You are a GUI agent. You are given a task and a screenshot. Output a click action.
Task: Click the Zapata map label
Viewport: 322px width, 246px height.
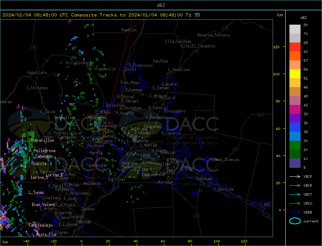tap(88, 209)
